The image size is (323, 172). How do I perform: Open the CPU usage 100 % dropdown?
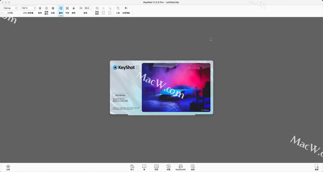pyautogui.click(x=28, y=8)
